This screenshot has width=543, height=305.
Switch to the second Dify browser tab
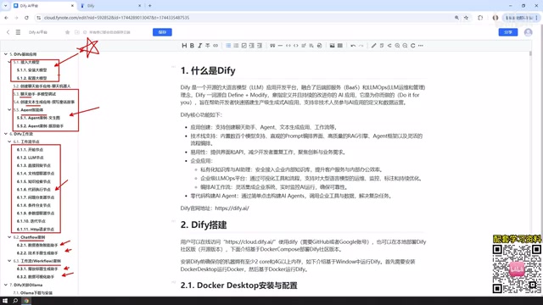click(110, 6)
